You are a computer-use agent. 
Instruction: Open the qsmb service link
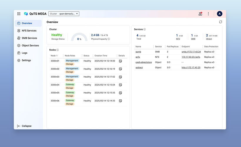click(138, 52)
